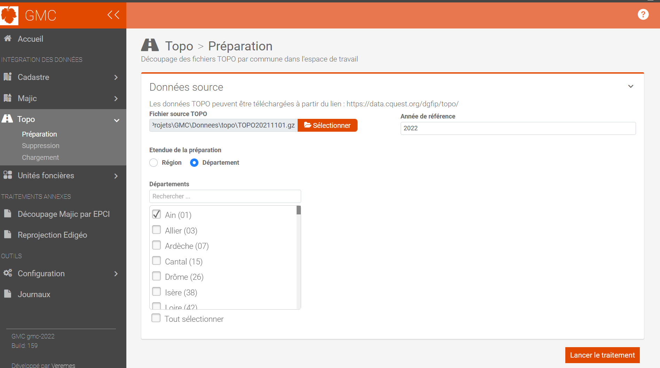Check the Allier (03) checkbox
Screen dimensions: 660x368
[x=157, y=230]
